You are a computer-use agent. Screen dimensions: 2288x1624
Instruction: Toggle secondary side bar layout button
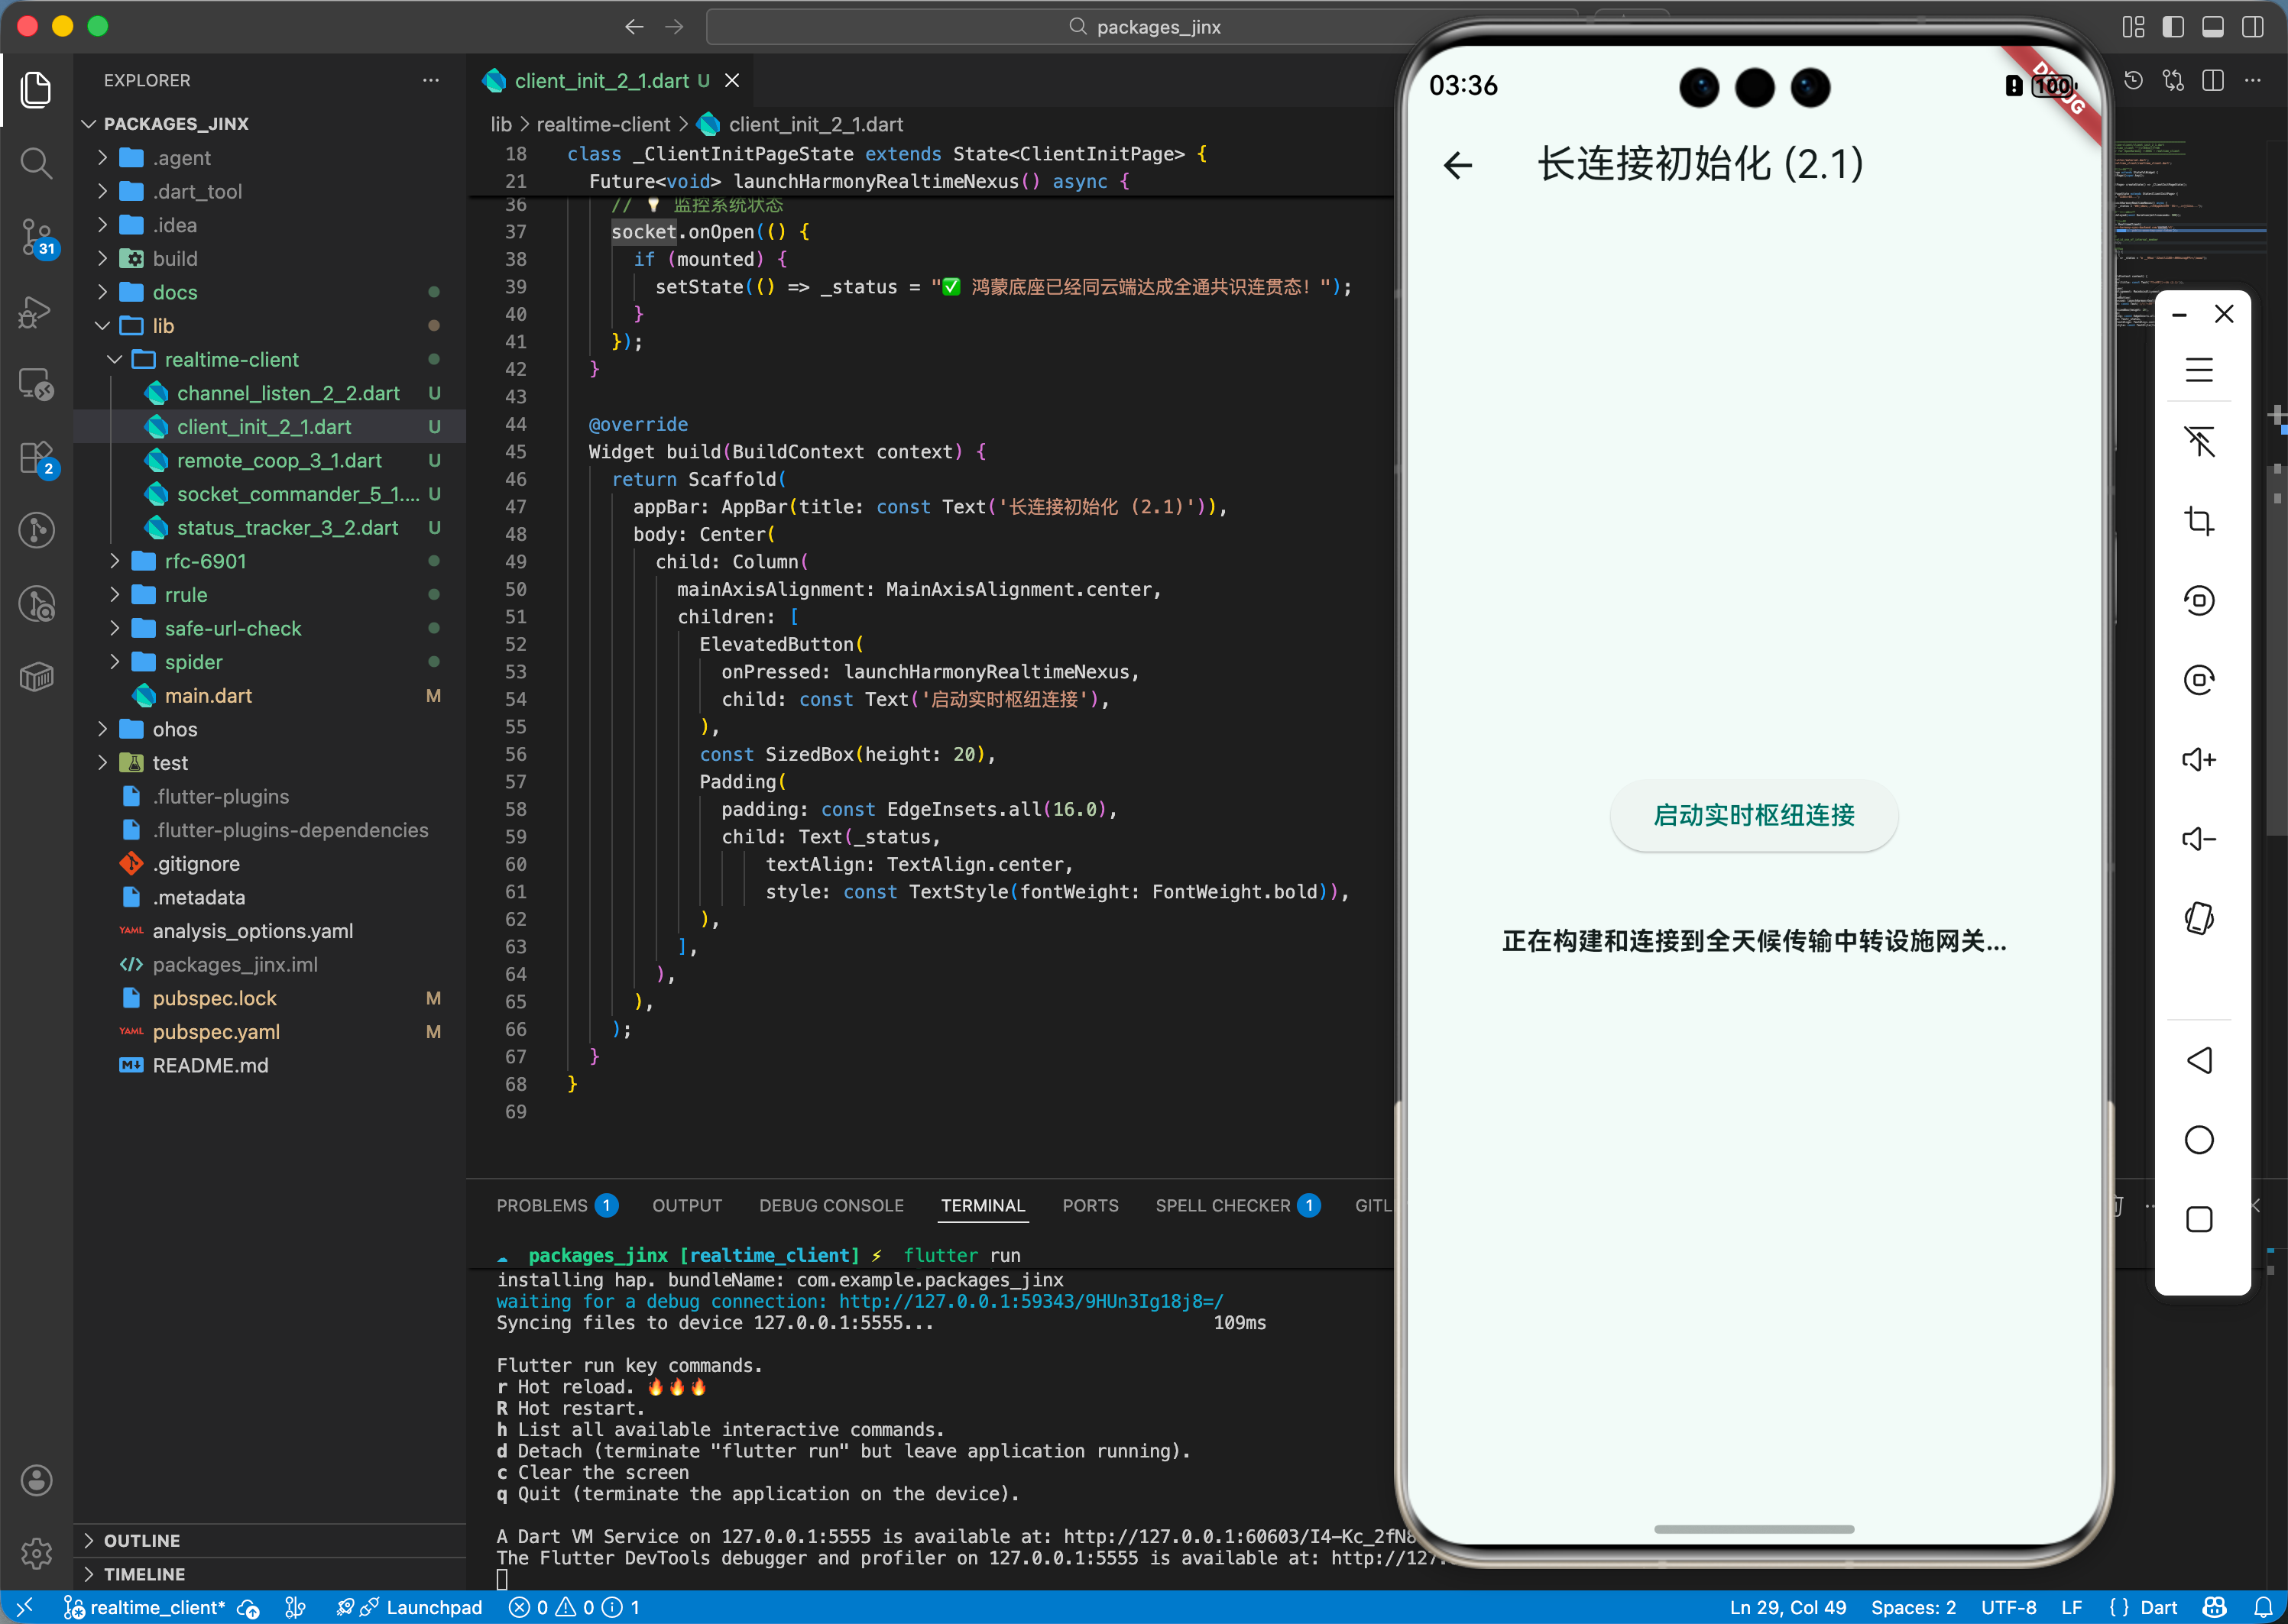tap(2252, 27)
